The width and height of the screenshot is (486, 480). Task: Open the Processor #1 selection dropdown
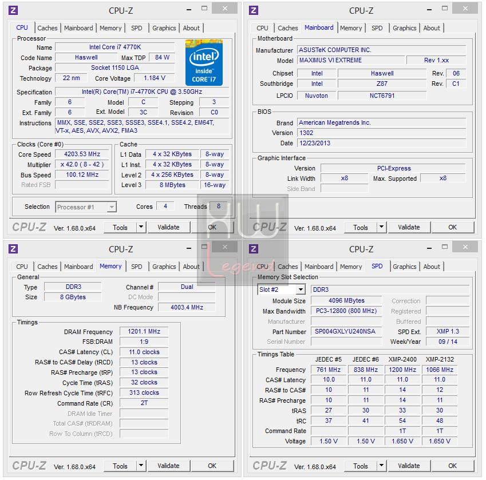(x=112, y=207)
